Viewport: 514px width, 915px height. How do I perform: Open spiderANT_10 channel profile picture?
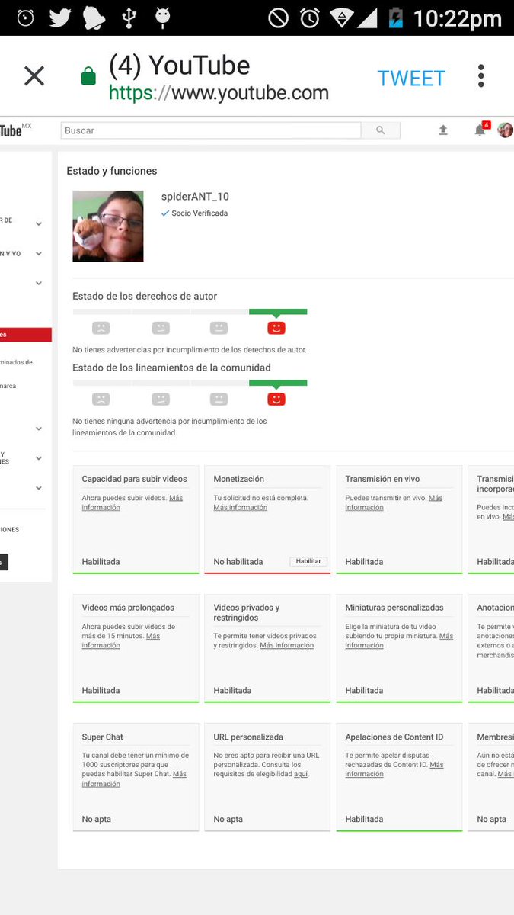tap(108, 226)
